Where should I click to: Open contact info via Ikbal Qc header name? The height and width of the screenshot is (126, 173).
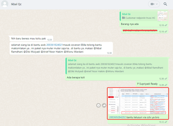[16, 4]
